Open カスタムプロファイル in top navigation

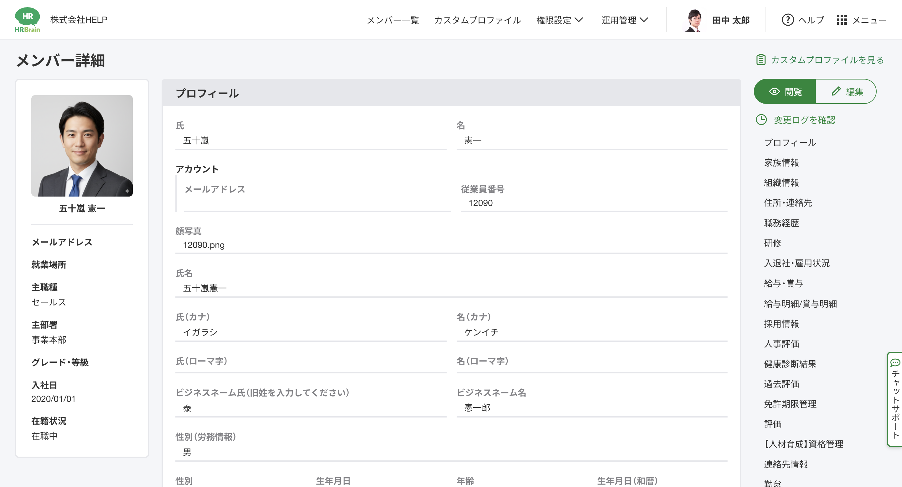(477, 20)
